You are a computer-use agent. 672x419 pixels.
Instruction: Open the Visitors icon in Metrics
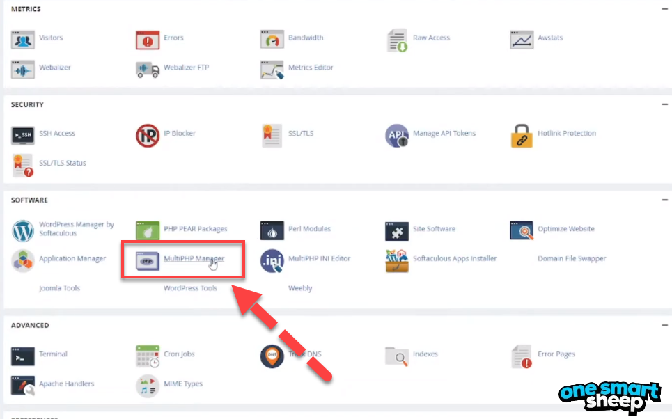tap(23, 40)
